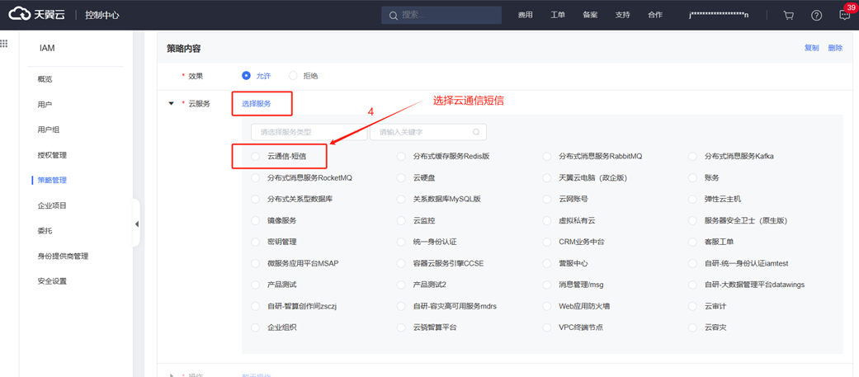
Task: Open 授权管理 in the IAM sidebar
Action: tap(52, 155)
